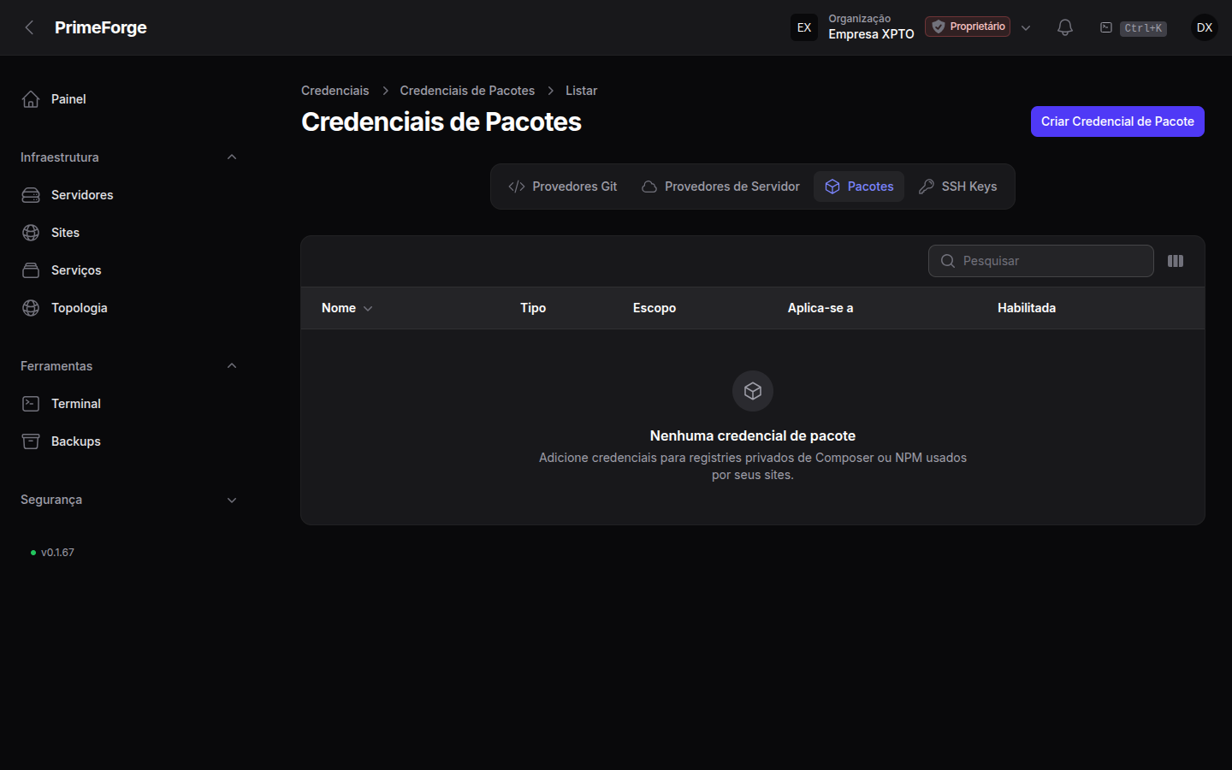1232x770 pixels.
Task: Click the Nenhuma credencial de pacote message
Action: tap(753, 435)
